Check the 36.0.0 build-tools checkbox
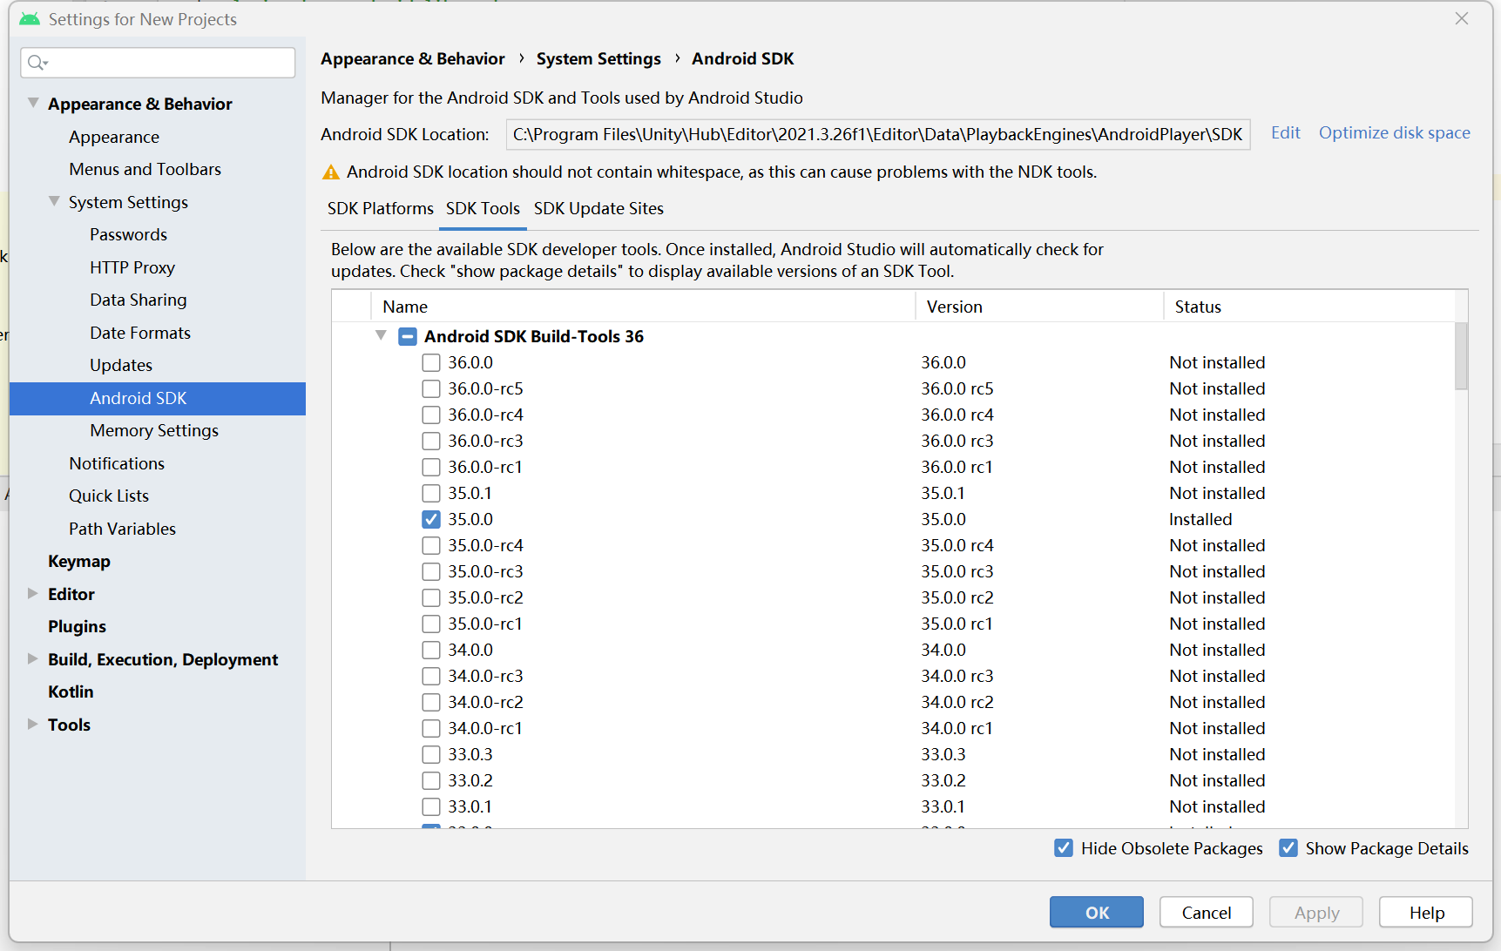Viewport: 1501px width, 951px height. point(431,362)
